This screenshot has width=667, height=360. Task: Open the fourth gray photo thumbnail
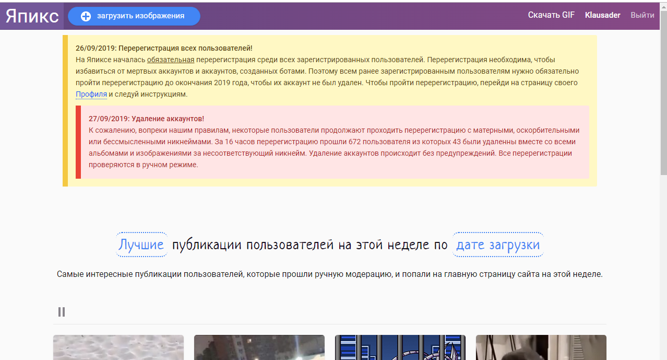(x=541, y=347)
